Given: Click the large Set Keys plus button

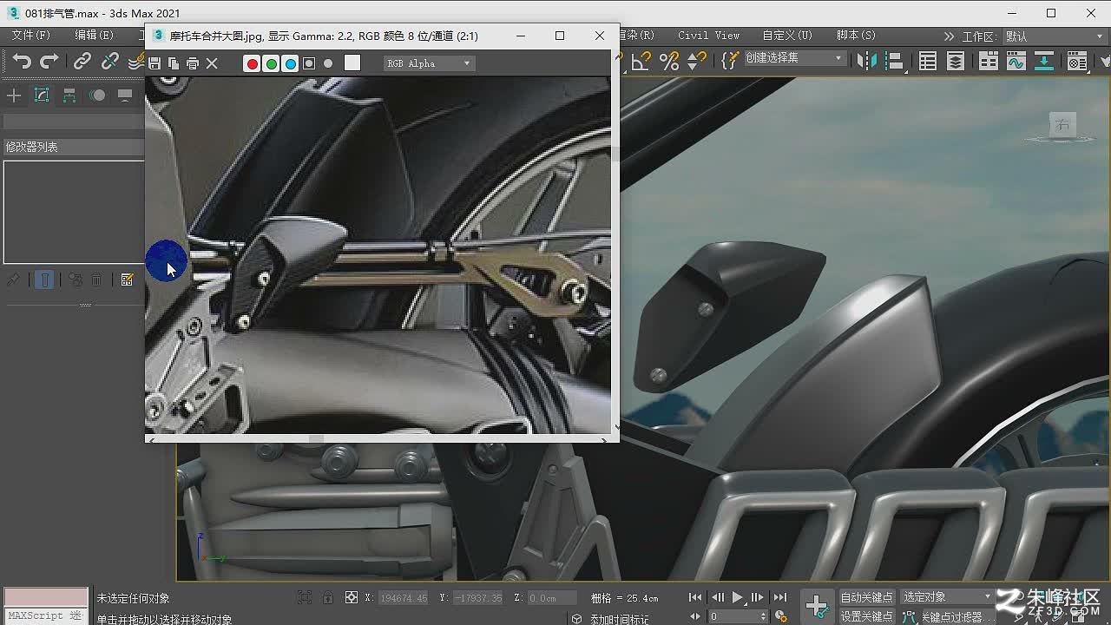Looking at the screenshot, I should 817,606.
